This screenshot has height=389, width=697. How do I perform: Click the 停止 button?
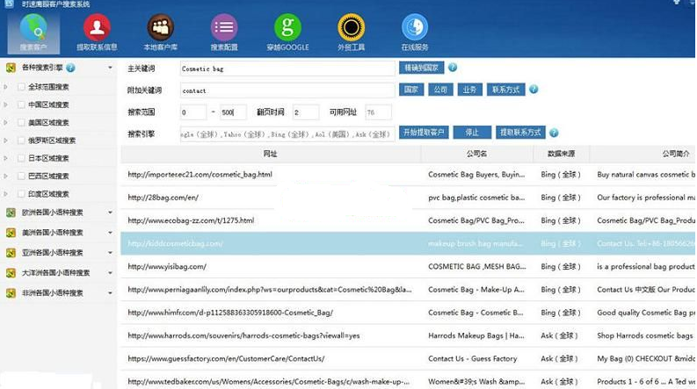pos(472,133)
